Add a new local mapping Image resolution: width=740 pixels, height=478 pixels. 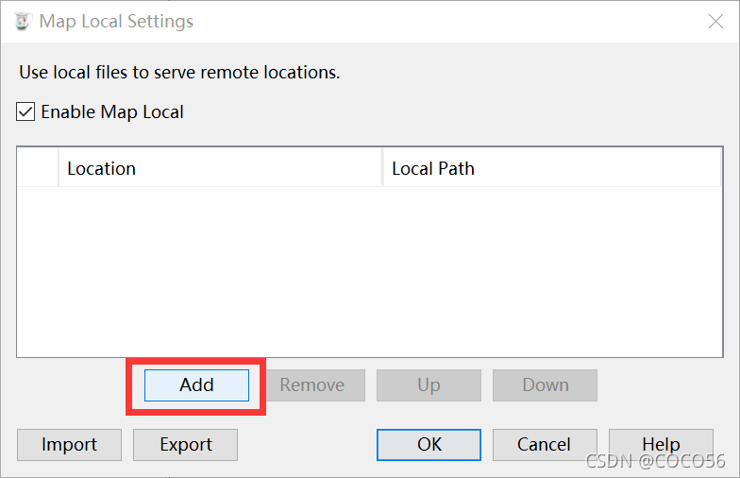click(196, 385)
